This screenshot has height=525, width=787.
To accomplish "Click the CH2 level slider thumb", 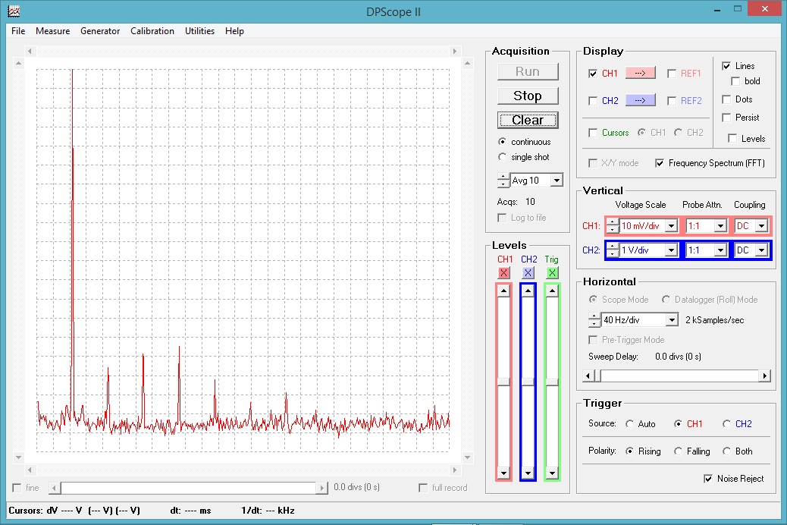I will click(528, 382).
